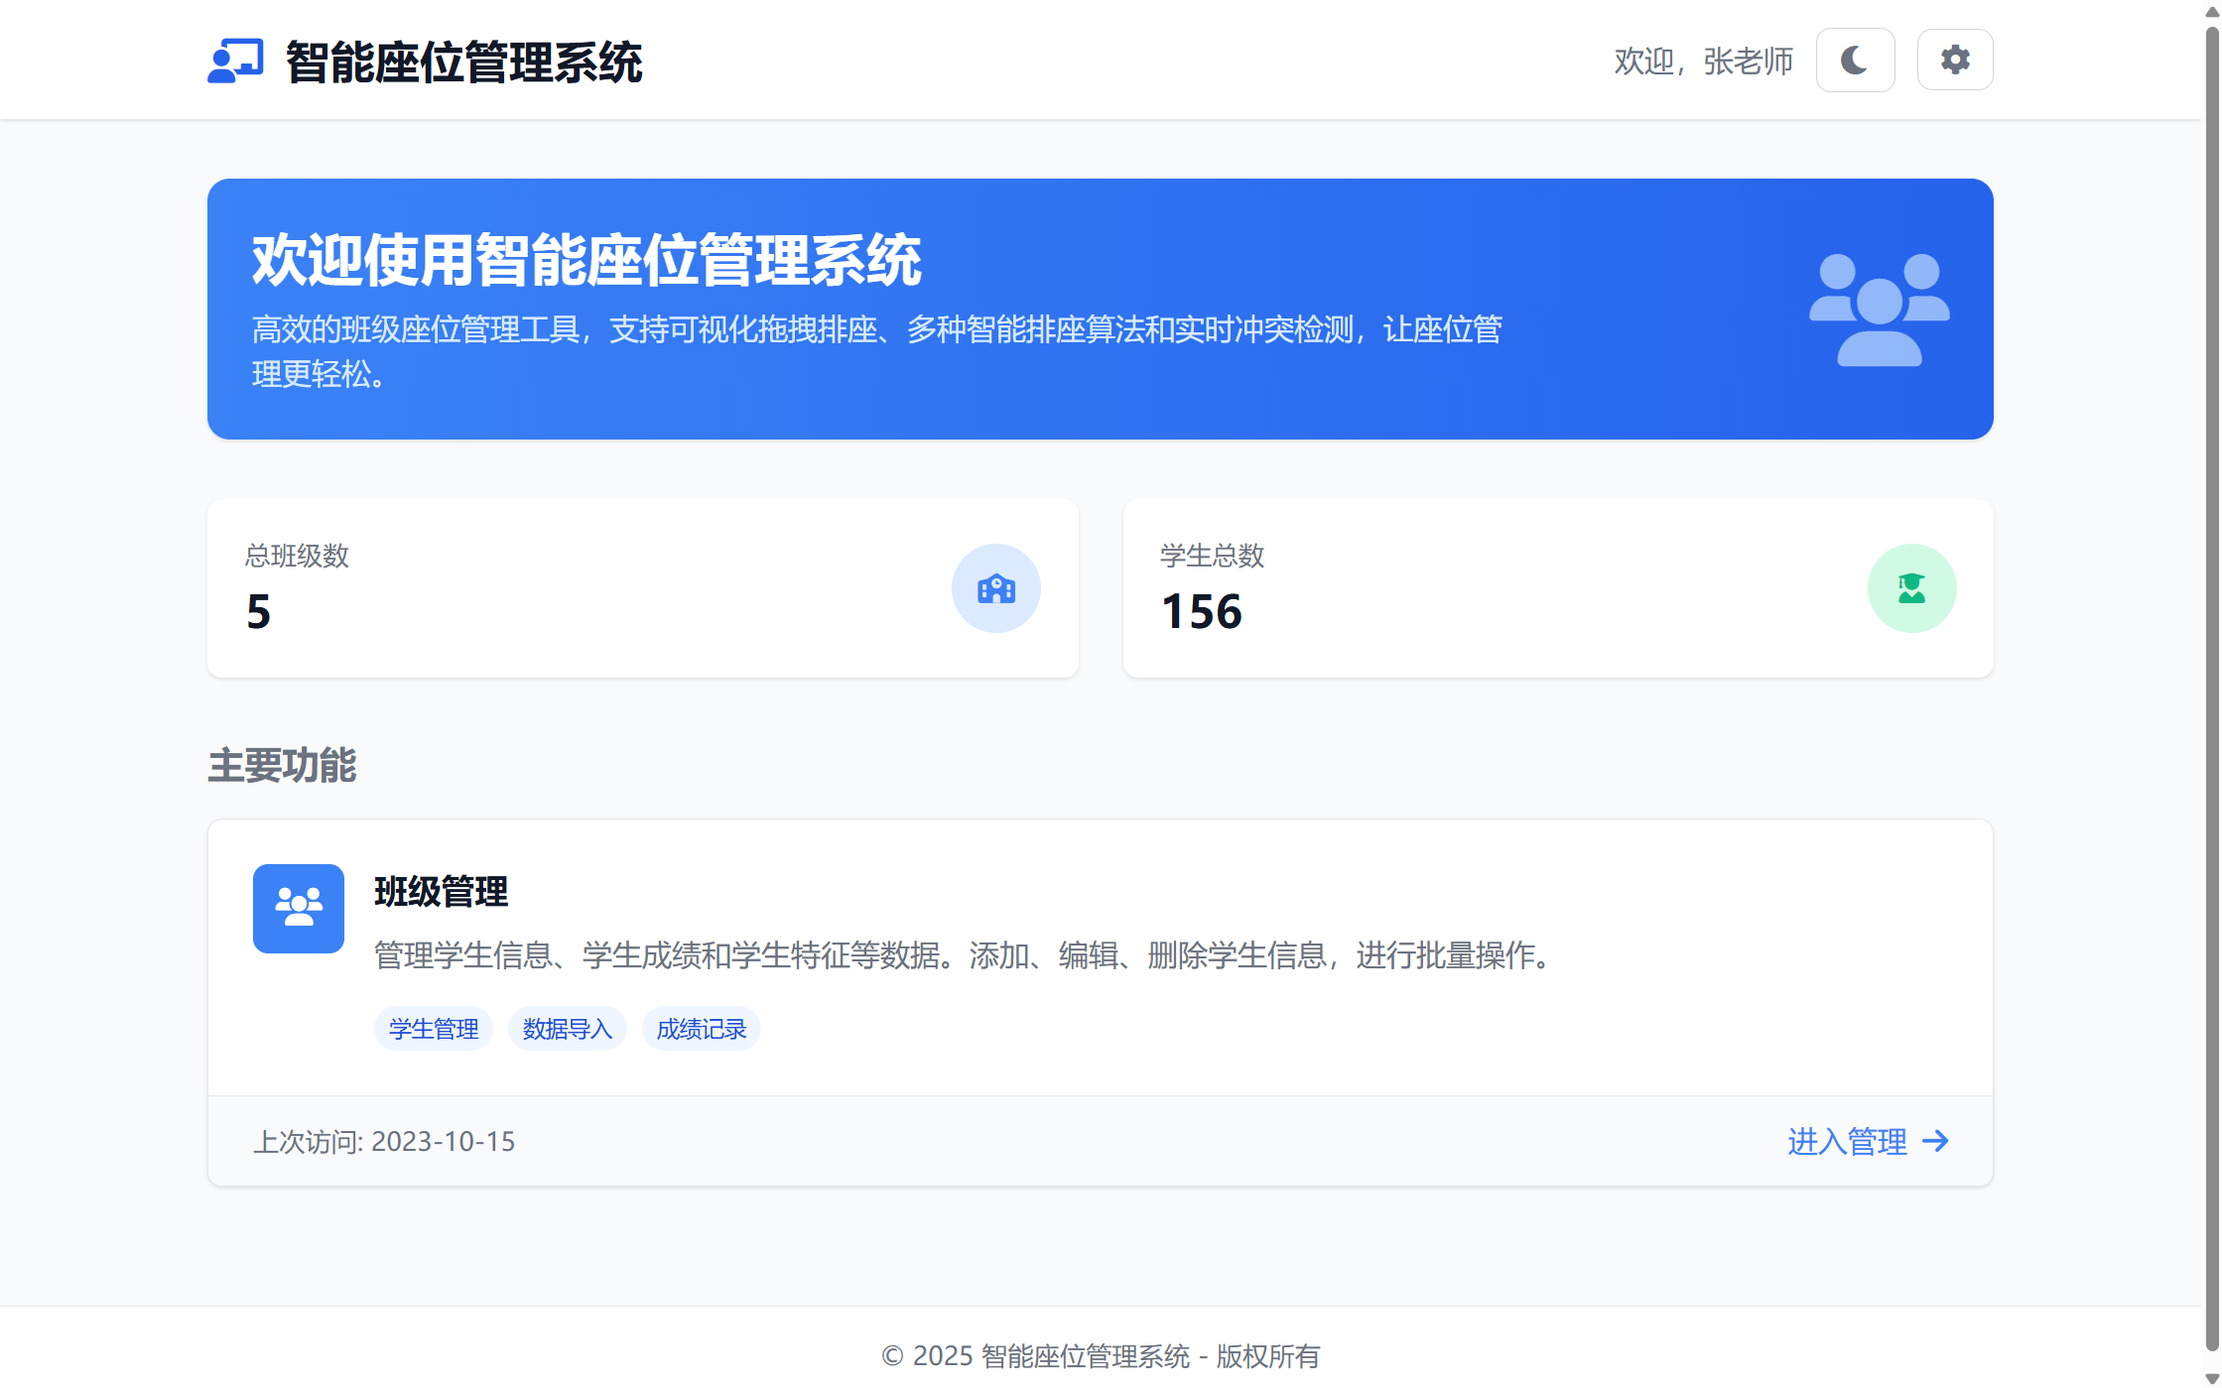Click the seat system logo icon
The image size is (2222, 1388).
click(x=235, y=62)
